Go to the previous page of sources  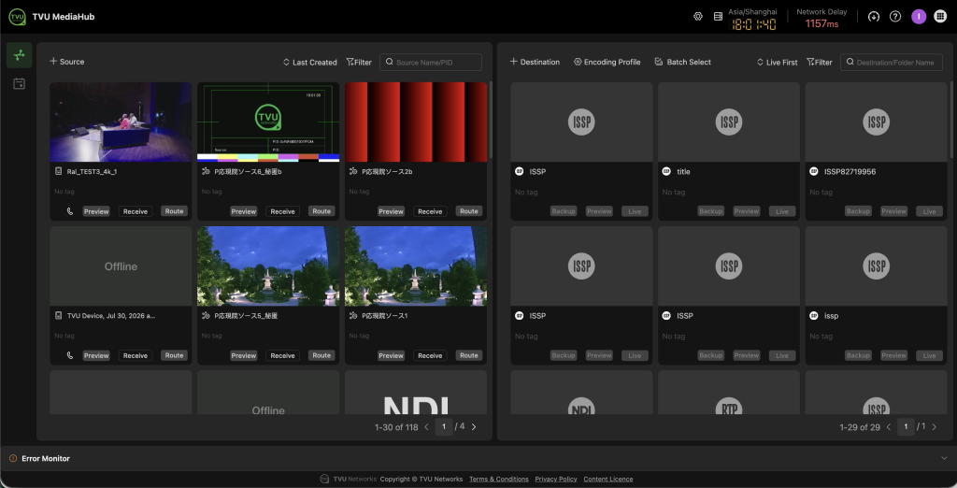coord(426,427)
